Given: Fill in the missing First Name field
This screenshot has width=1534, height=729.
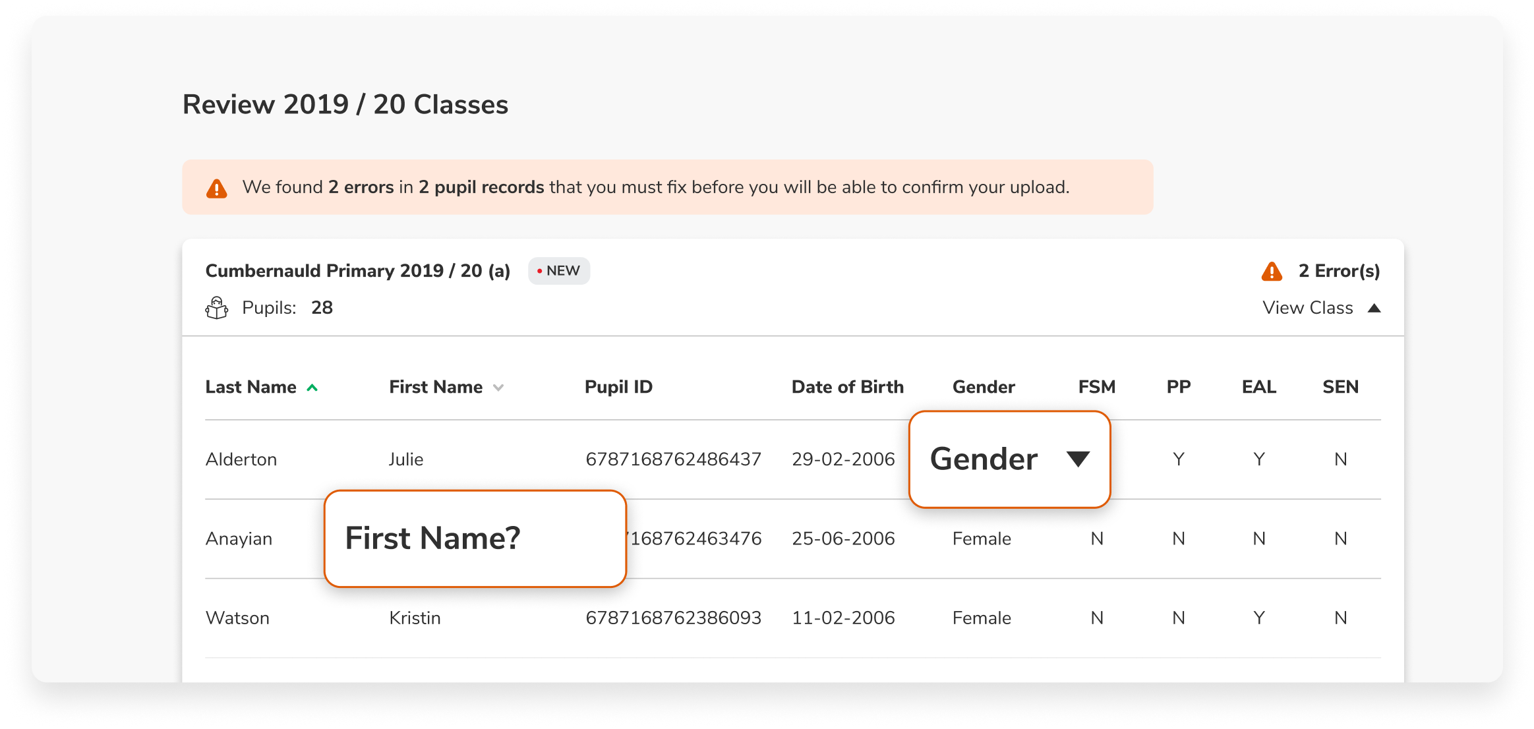Looking at the screenshot, I should (475, 539).
